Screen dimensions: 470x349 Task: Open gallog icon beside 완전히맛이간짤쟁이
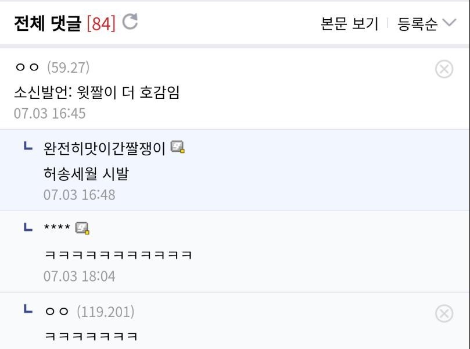pos(178,148)
